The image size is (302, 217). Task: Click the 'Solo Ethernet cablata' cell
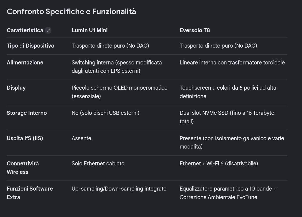[x=98, y=163]
